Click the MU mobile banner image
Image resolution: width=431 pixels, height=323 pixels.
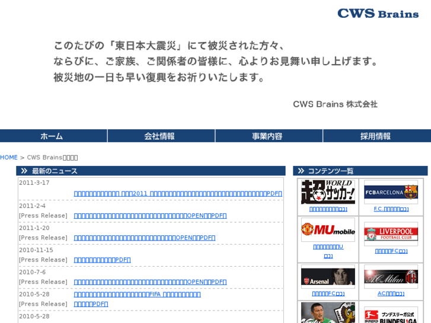(328, 229)
